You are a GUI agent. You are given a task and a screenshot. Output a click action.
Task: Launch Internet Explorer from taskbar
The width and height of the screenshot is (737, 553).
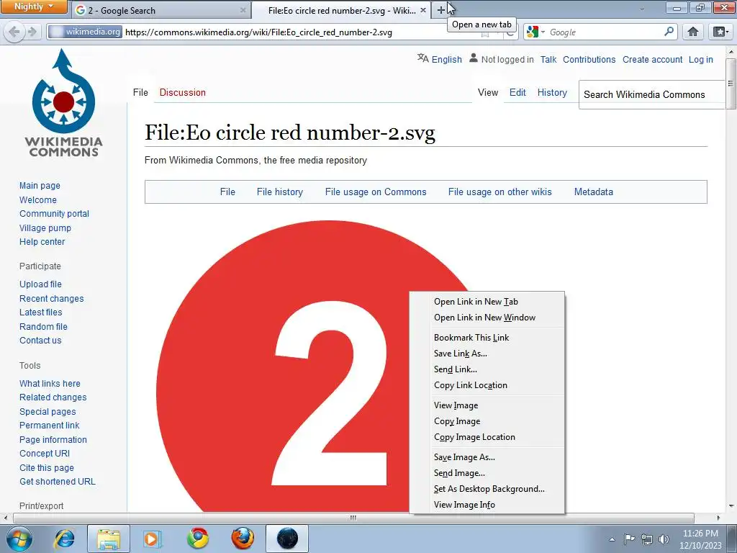click(x=64, y=539)
